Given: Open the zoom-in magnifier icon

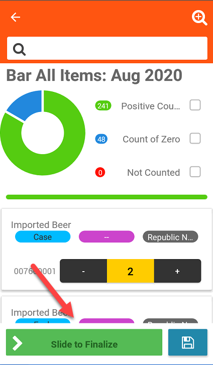Looking at the screenshot, I should (199, 18).
